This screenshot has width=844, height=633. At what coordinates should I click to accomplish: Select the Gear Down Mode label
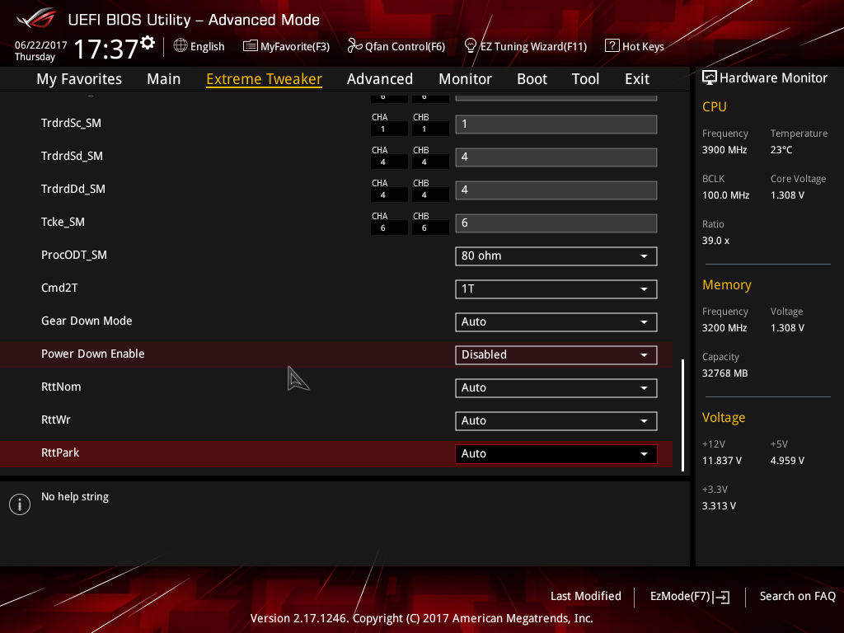pos(87,321)
